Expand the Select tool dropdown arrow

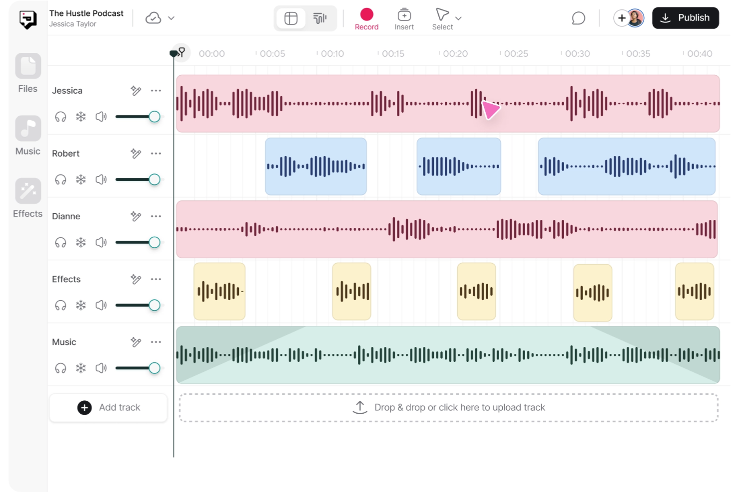coord(458,18)
